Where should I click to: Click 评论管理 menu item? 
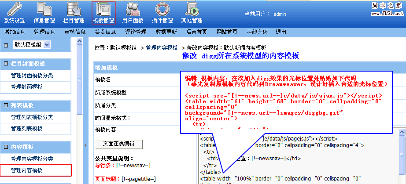[x=136, y=32]
